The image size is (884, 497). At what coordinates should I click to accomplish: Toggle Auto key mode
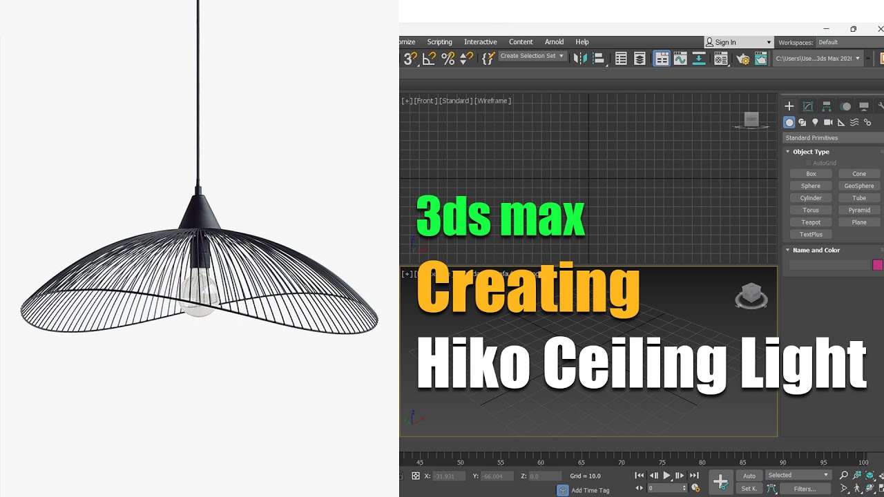[749, 476]
